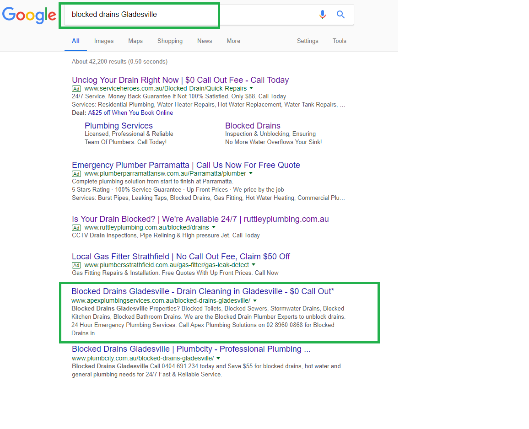Viewport: 529px width, 429px height.
Task: Click the www.plumbcity.com.au URL text
Action: [x=143, y=358]
